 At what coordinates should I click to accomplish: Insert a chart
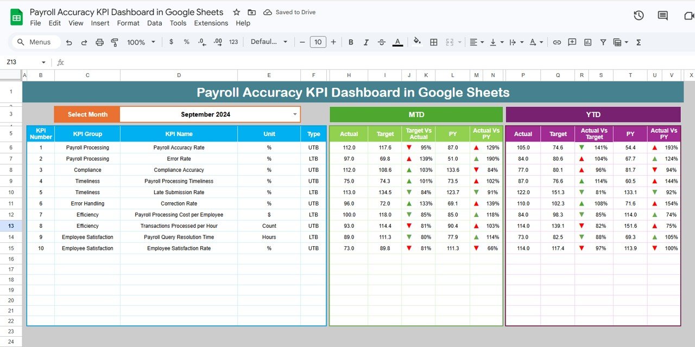pos(587,42)
